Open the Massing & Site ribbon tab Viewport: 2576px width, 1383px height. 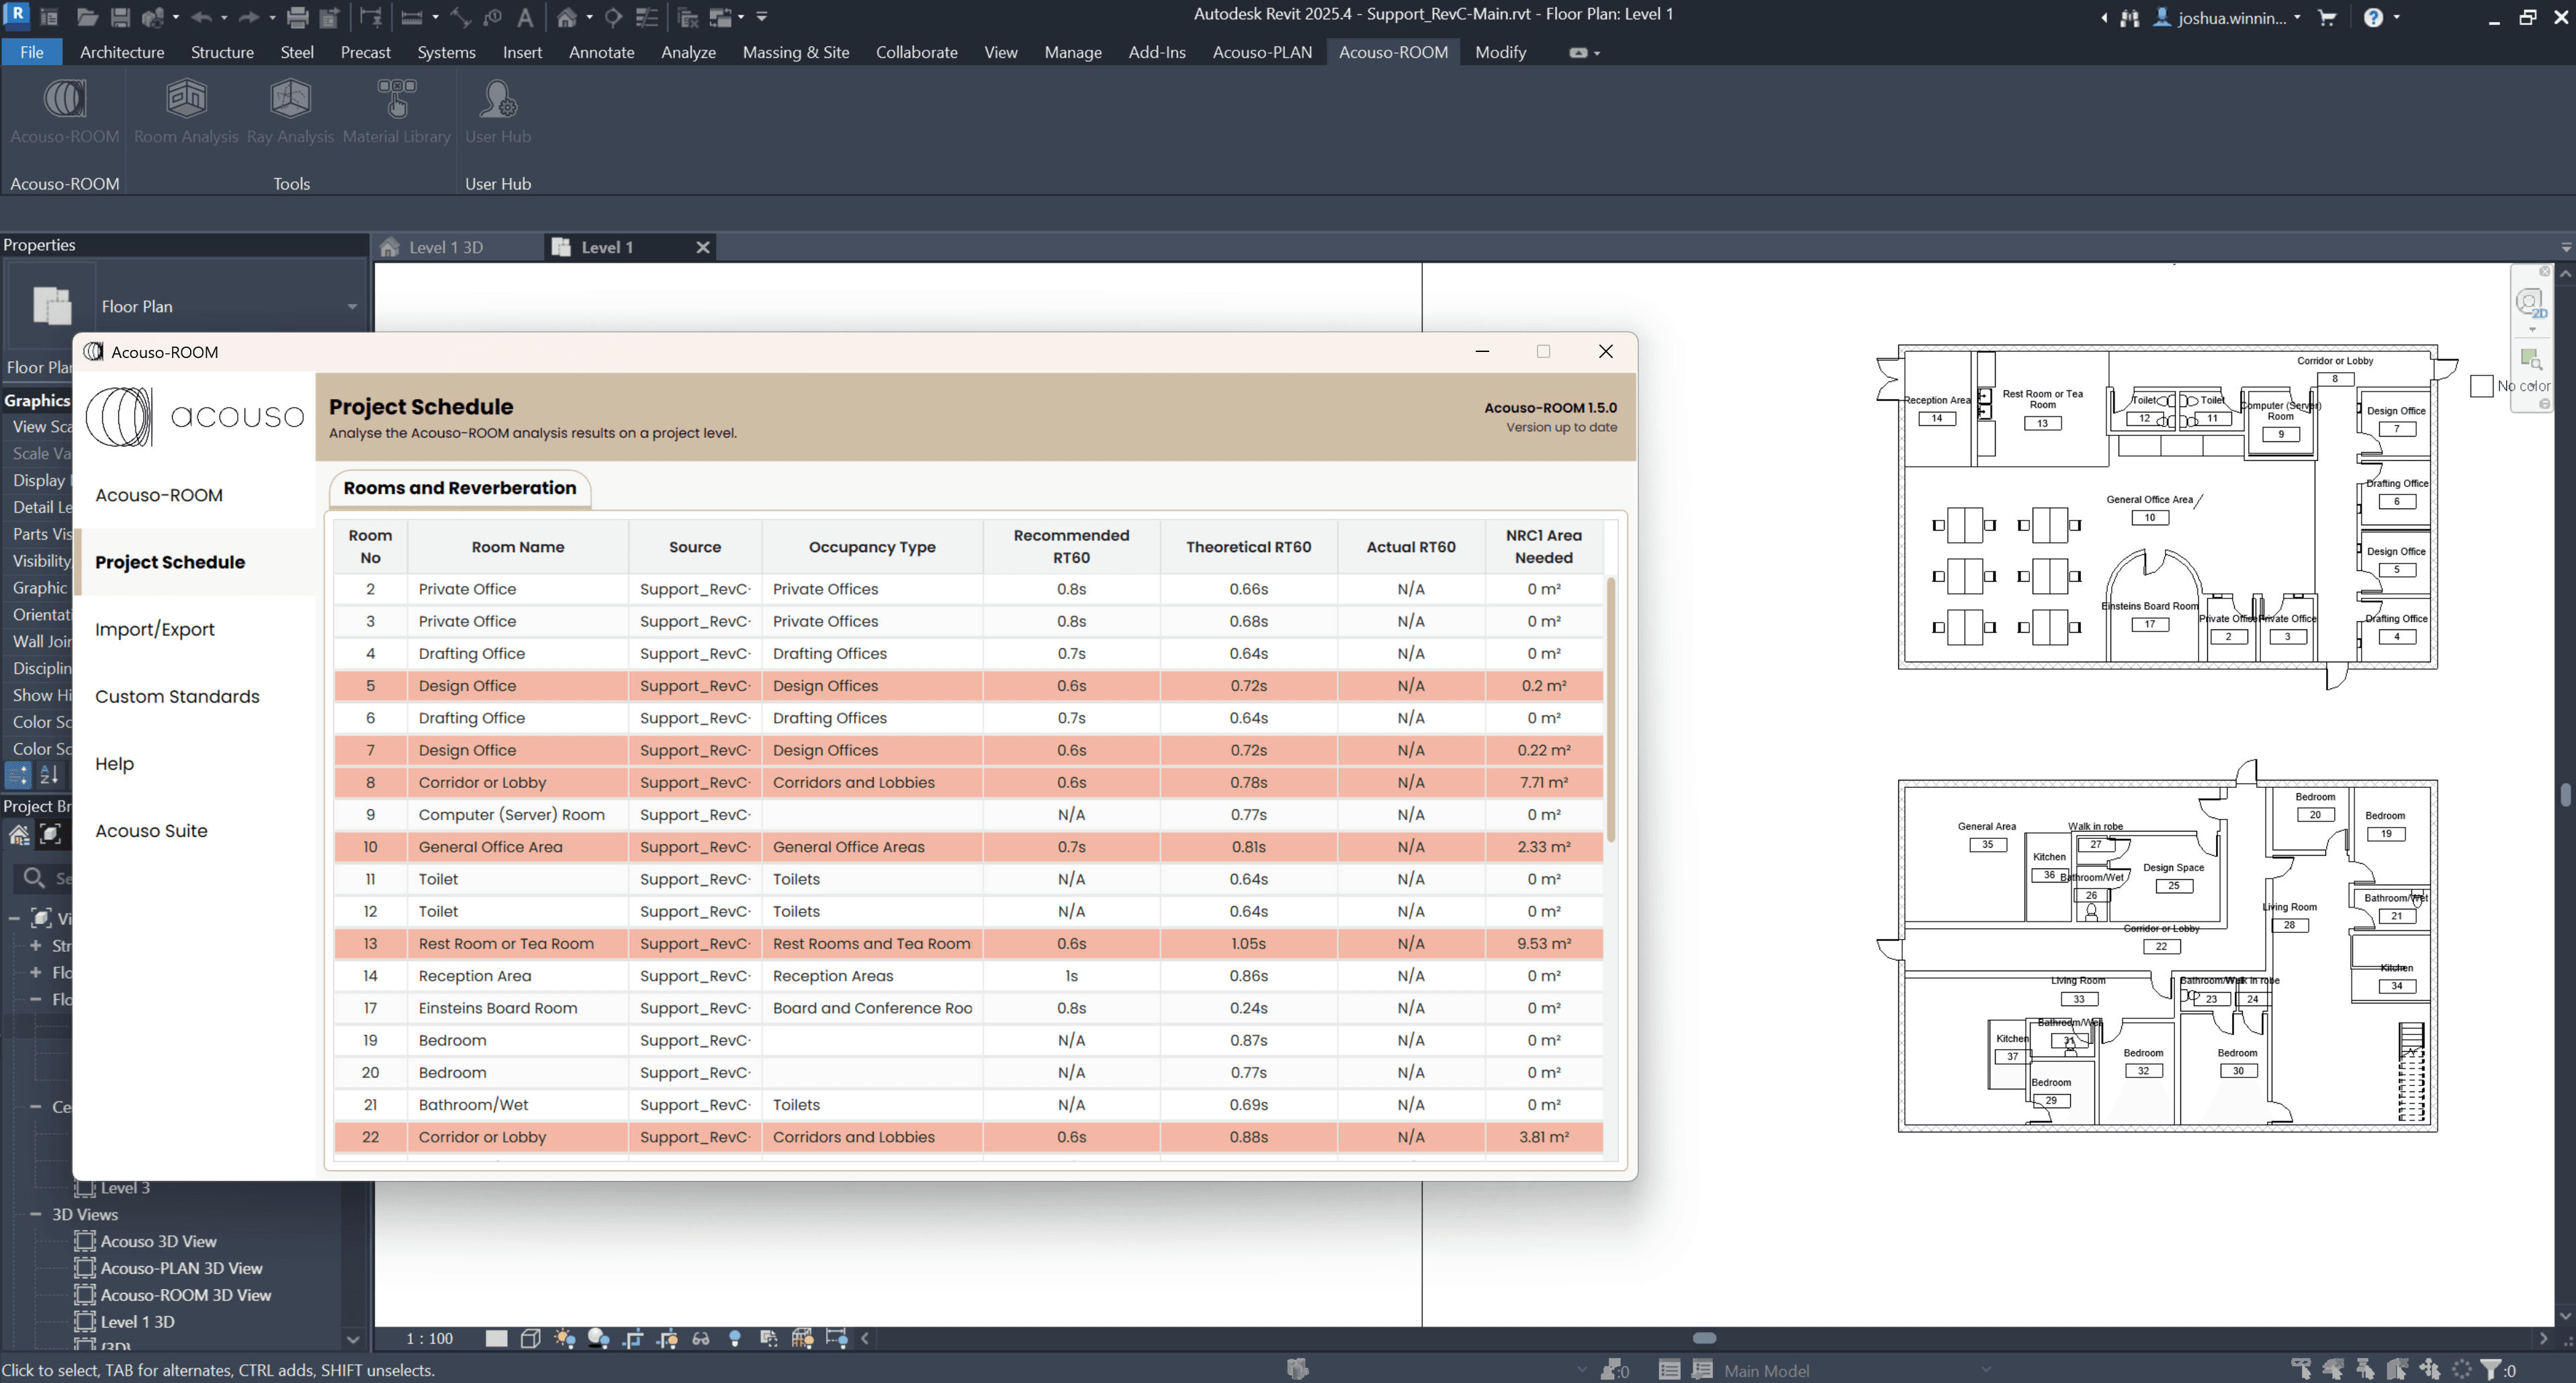tap(796, 52)
